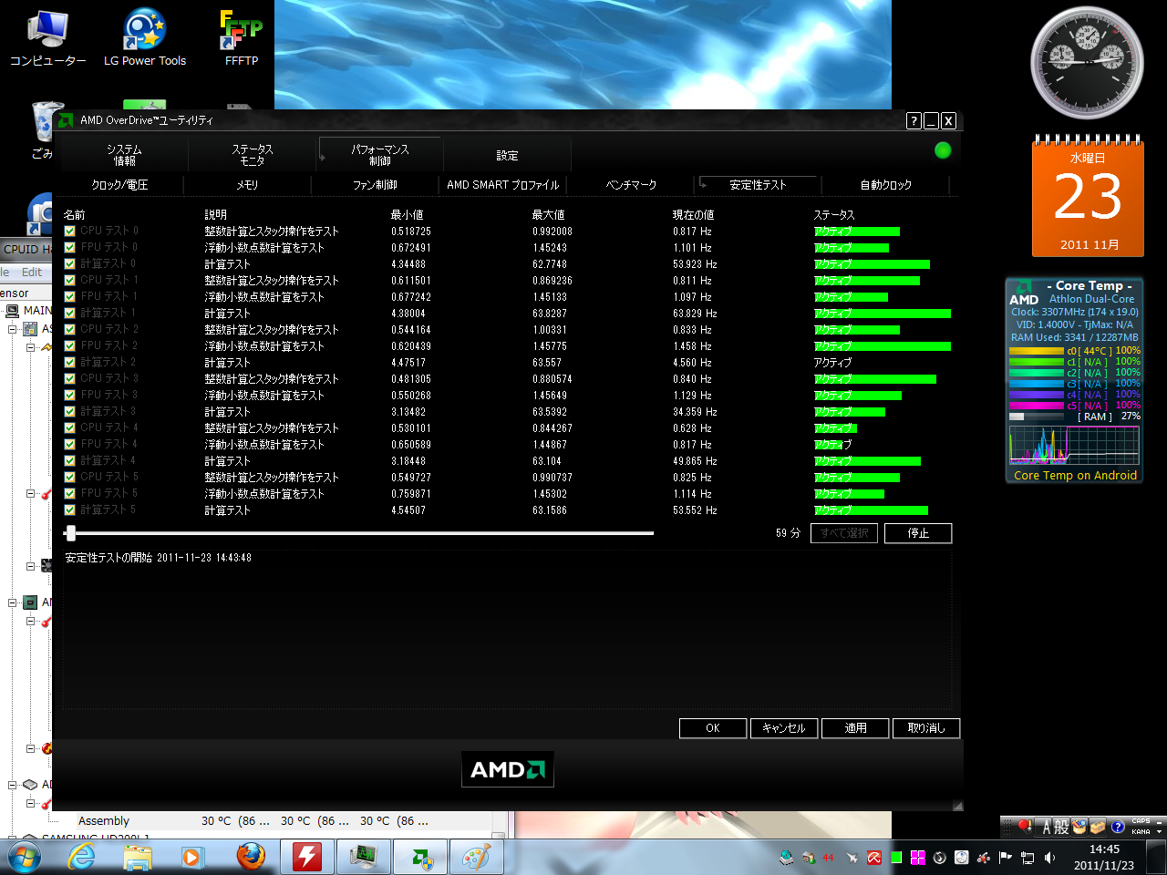Image resolution: width=1167 pixels, height=875 pixels.
Task: Click the red lightning bolt taskbar icon
Action: 307,857
